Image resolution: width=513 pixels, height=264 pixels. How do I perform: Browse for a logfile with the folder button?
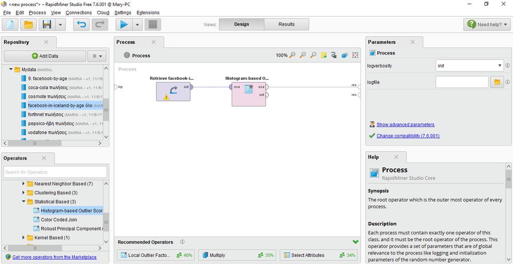click(497, 82)
